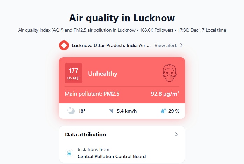Click the 18° temperature reading
244x164 pixels.
82,111
